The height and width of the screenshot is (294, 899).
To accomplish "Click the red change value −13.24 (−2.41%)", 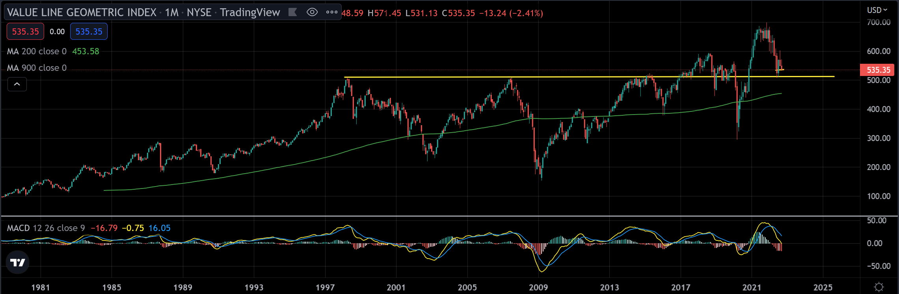I will (x=511, y=13).
